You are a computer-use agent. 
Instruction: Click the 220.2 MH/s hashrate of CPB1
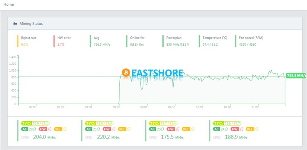point(108,137)
